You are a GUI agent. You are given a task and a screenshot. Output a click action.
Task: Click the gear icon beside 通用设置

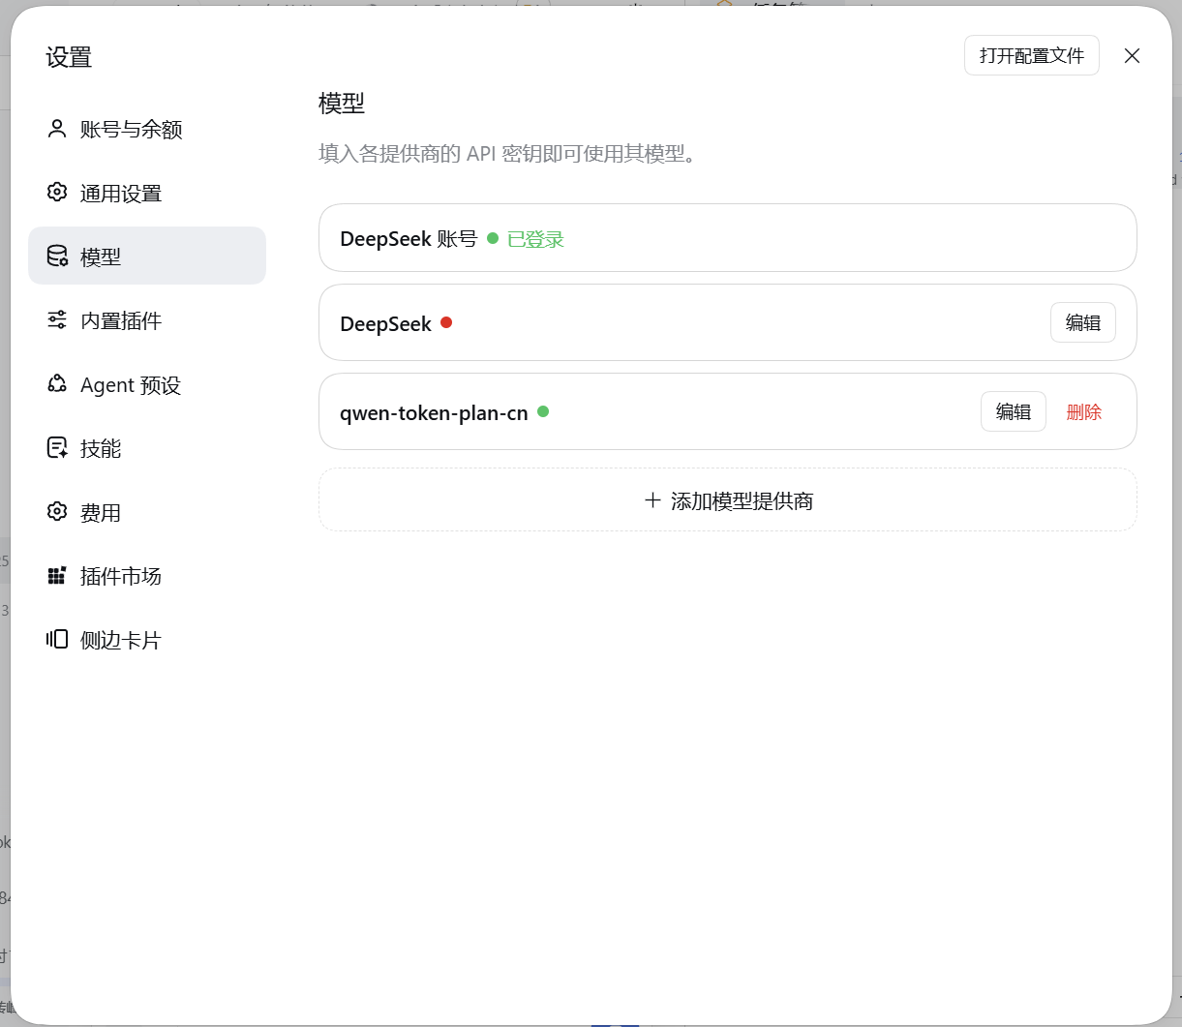pos(57,192)
